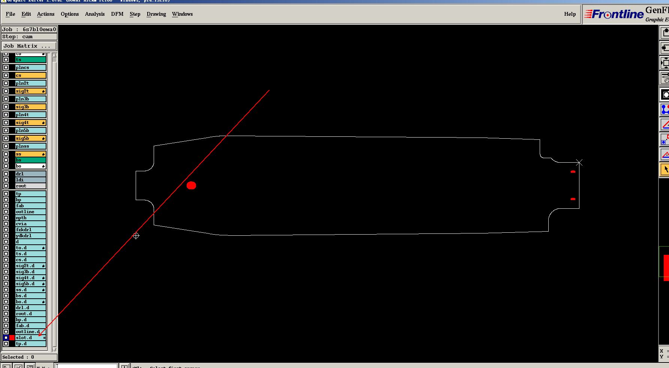Click the Step: cam label

point(29,36)
